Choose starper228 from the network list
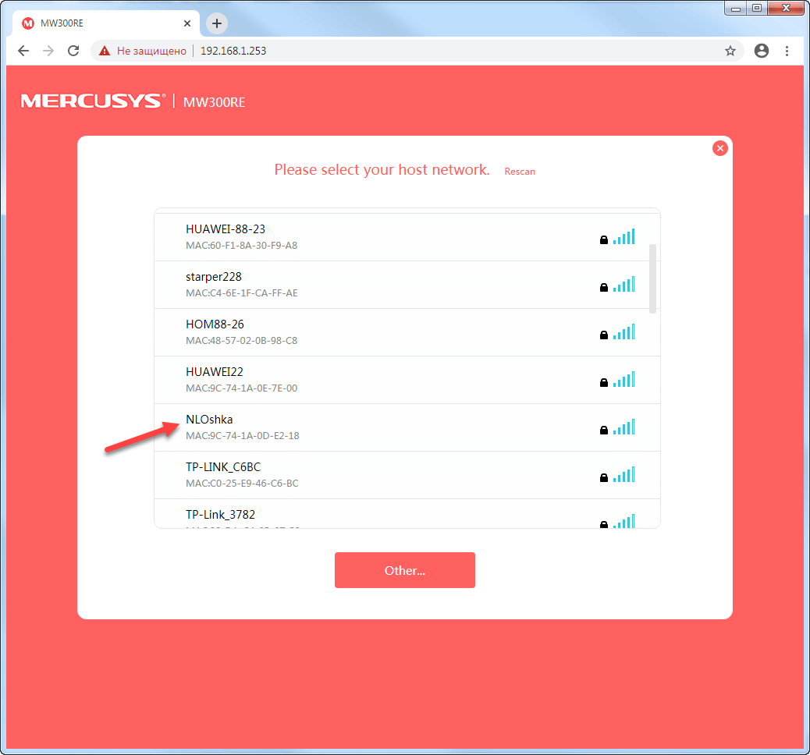This screenshot has width=810, height=755. click(x=214, y=277)
